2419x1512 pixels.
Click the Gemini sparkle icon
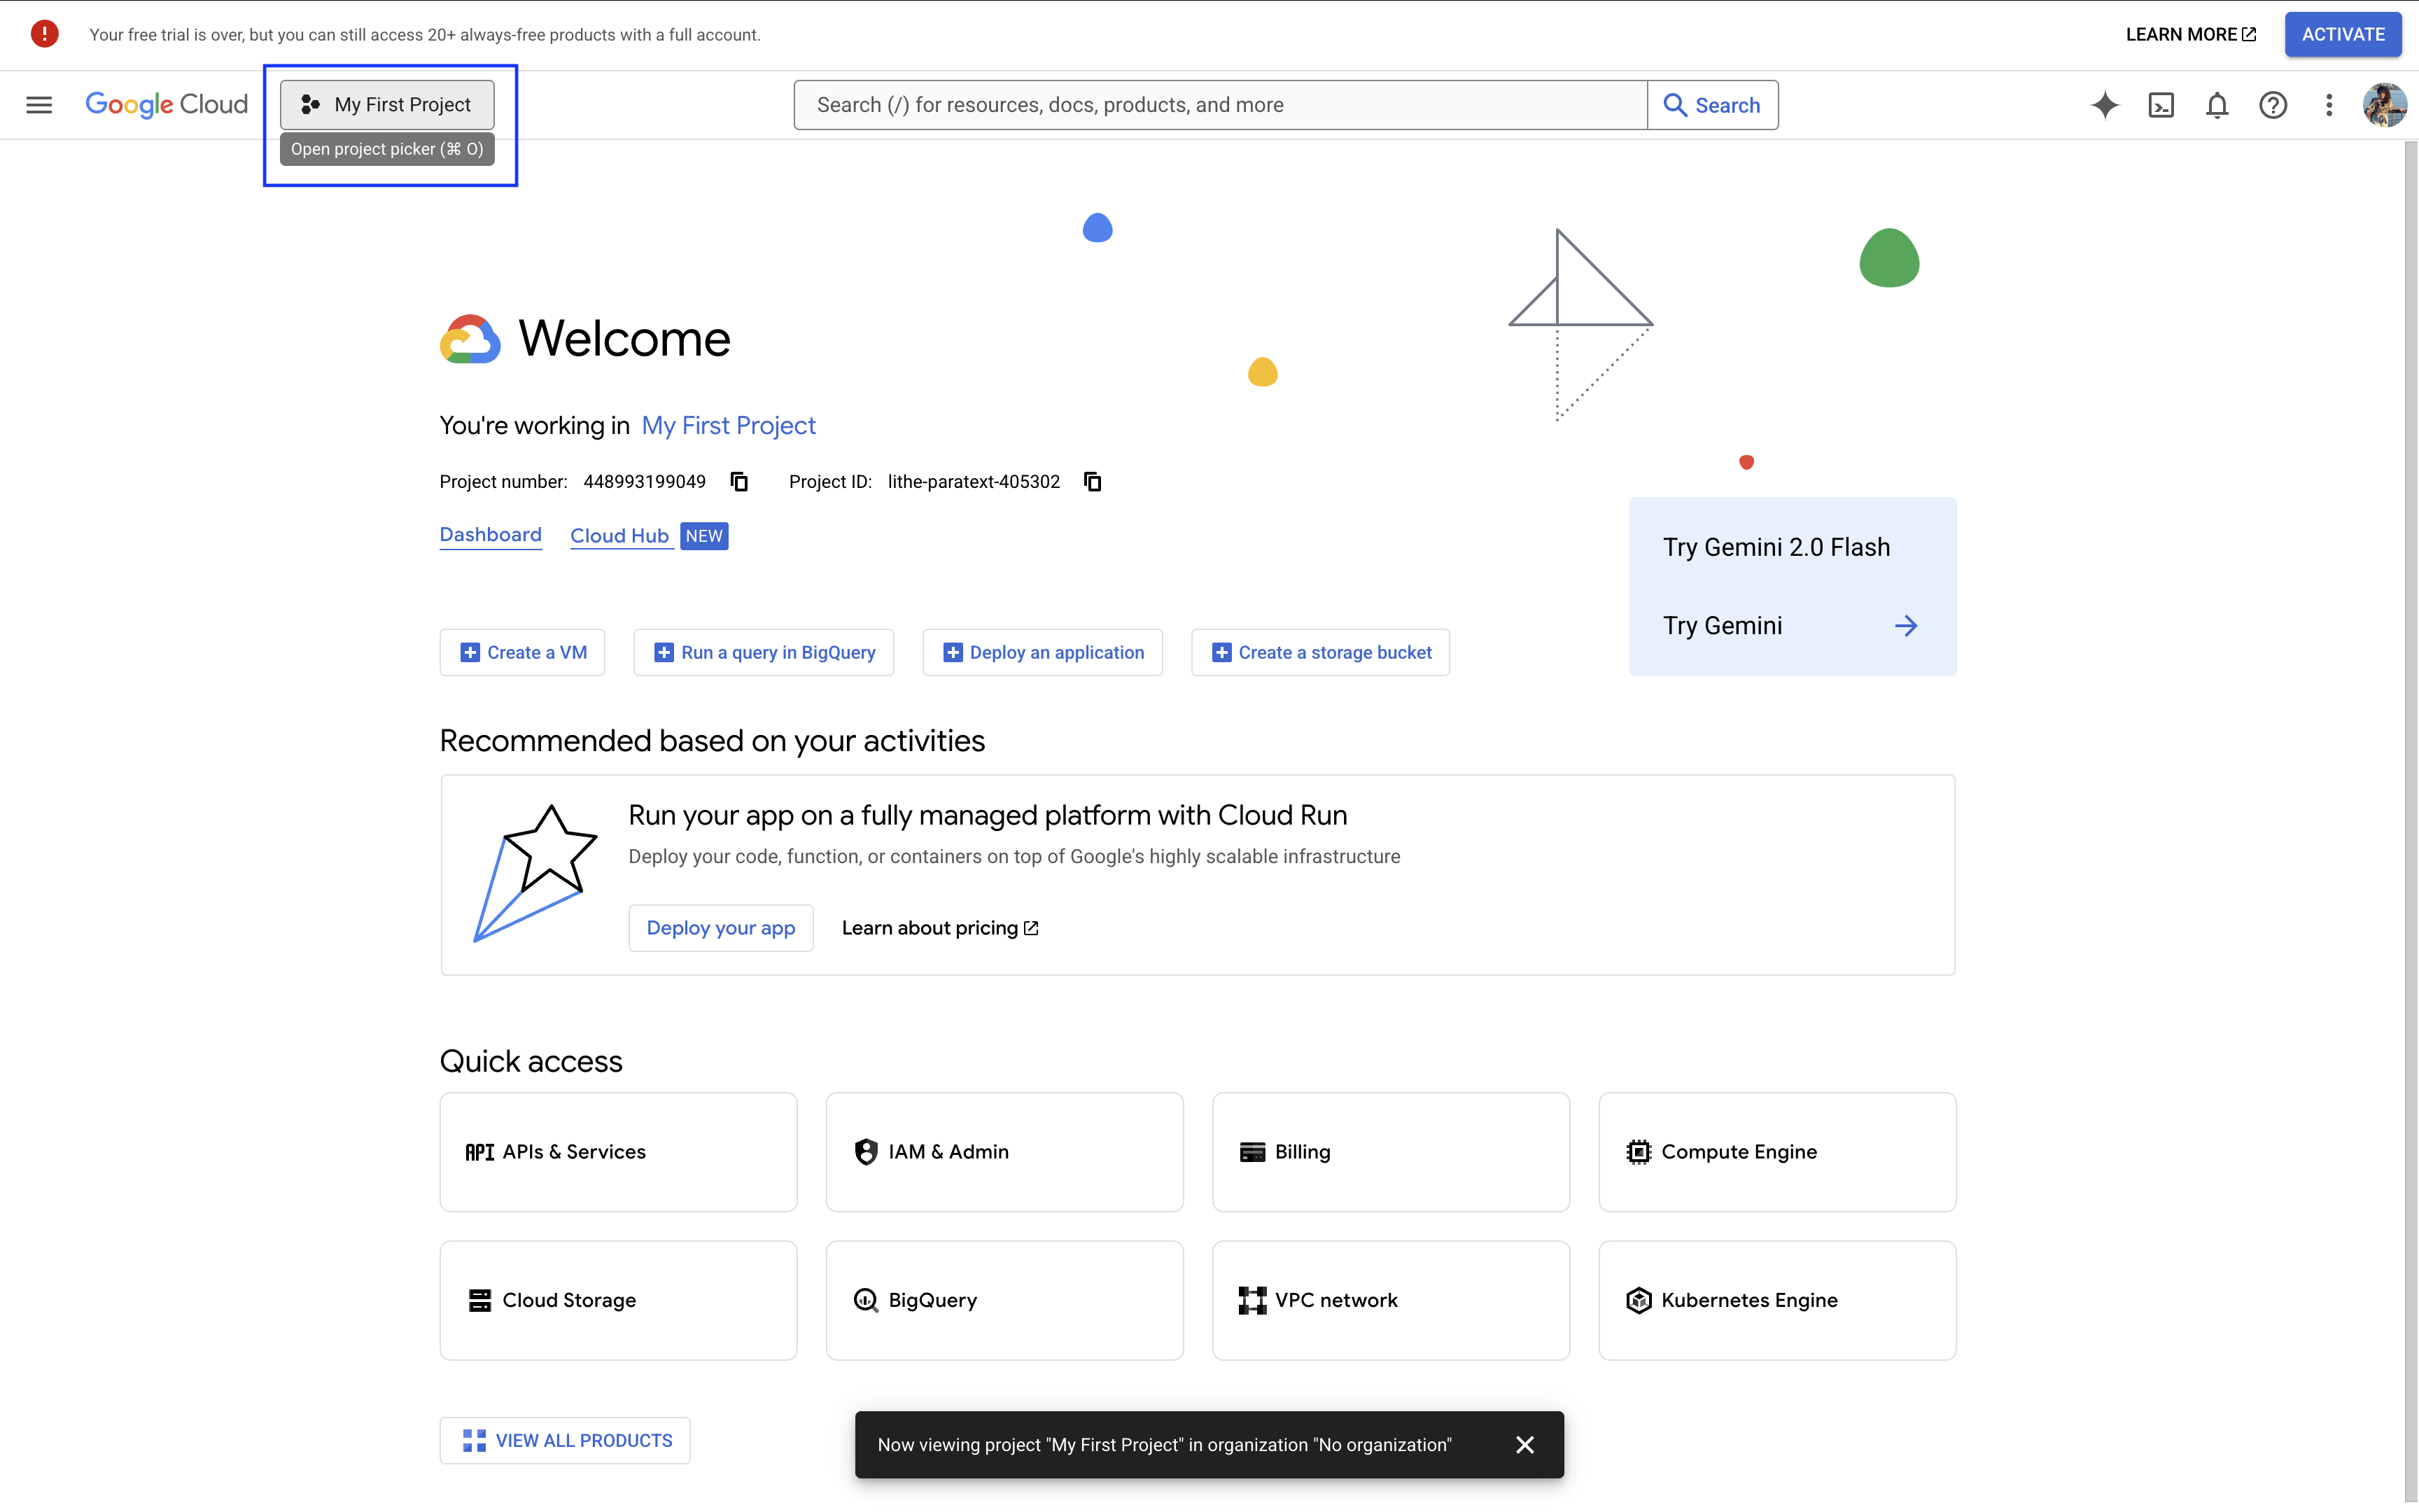tap(2104, 105)
